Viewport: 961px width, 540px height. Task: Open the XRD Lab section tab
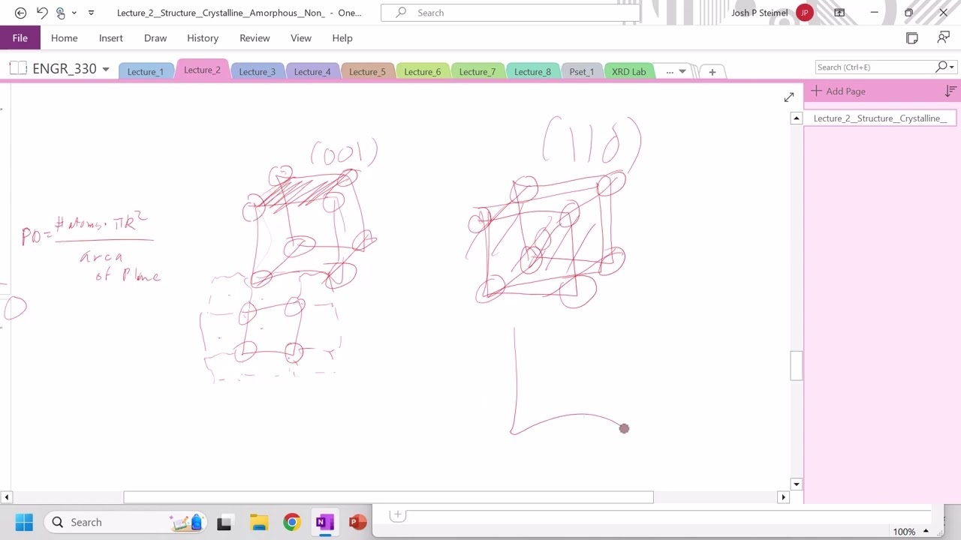click(x=629, y=72)
